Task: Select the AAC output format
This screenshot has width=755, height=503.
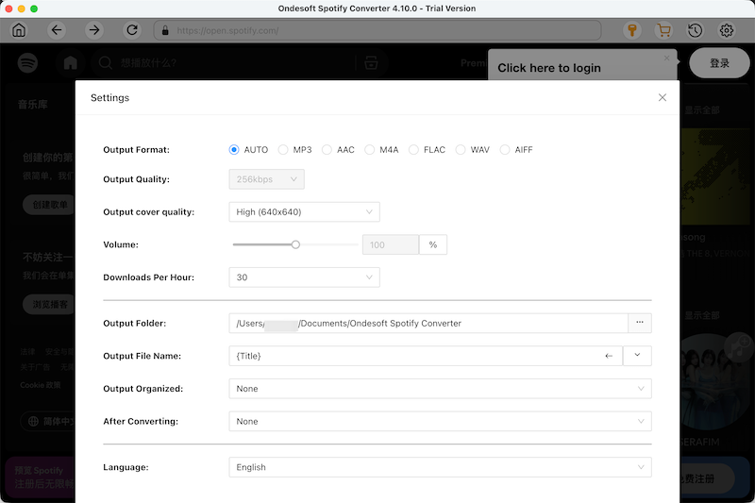Action: pyautogui.click(x=327, y=150)
